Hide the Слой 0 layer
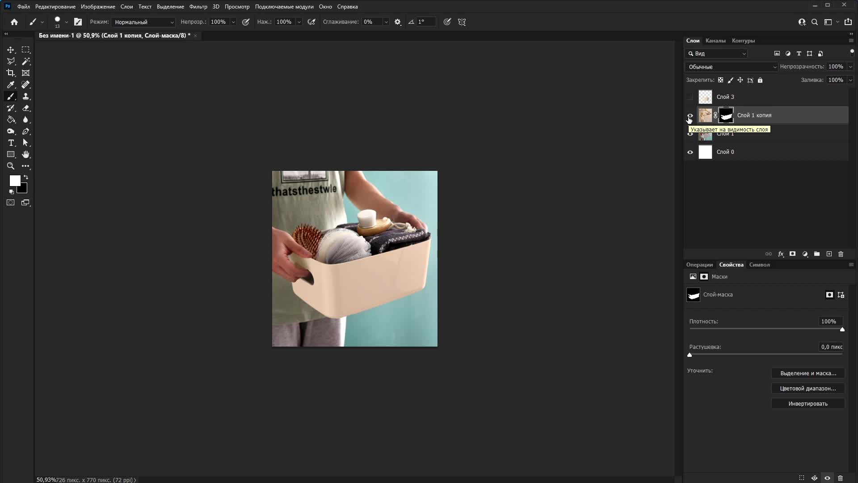 point(690,152)
